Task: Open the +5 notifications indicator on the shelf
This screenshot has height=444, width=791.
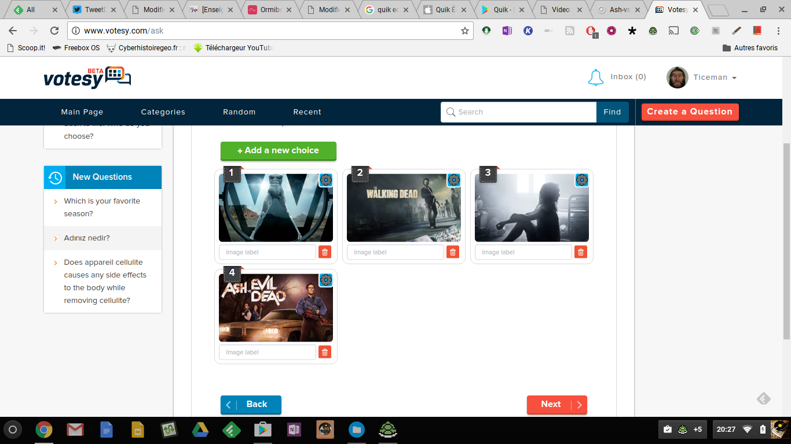Action: [x=697, y=430]
